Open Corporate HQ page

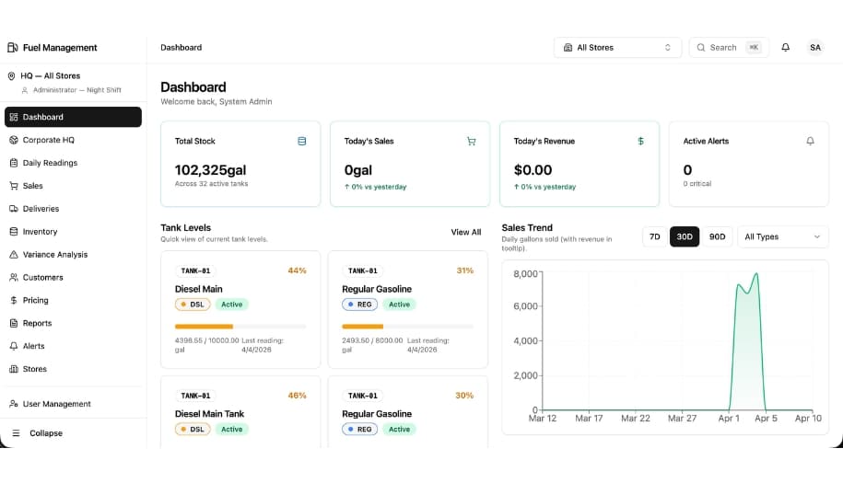tap(73, 140)
